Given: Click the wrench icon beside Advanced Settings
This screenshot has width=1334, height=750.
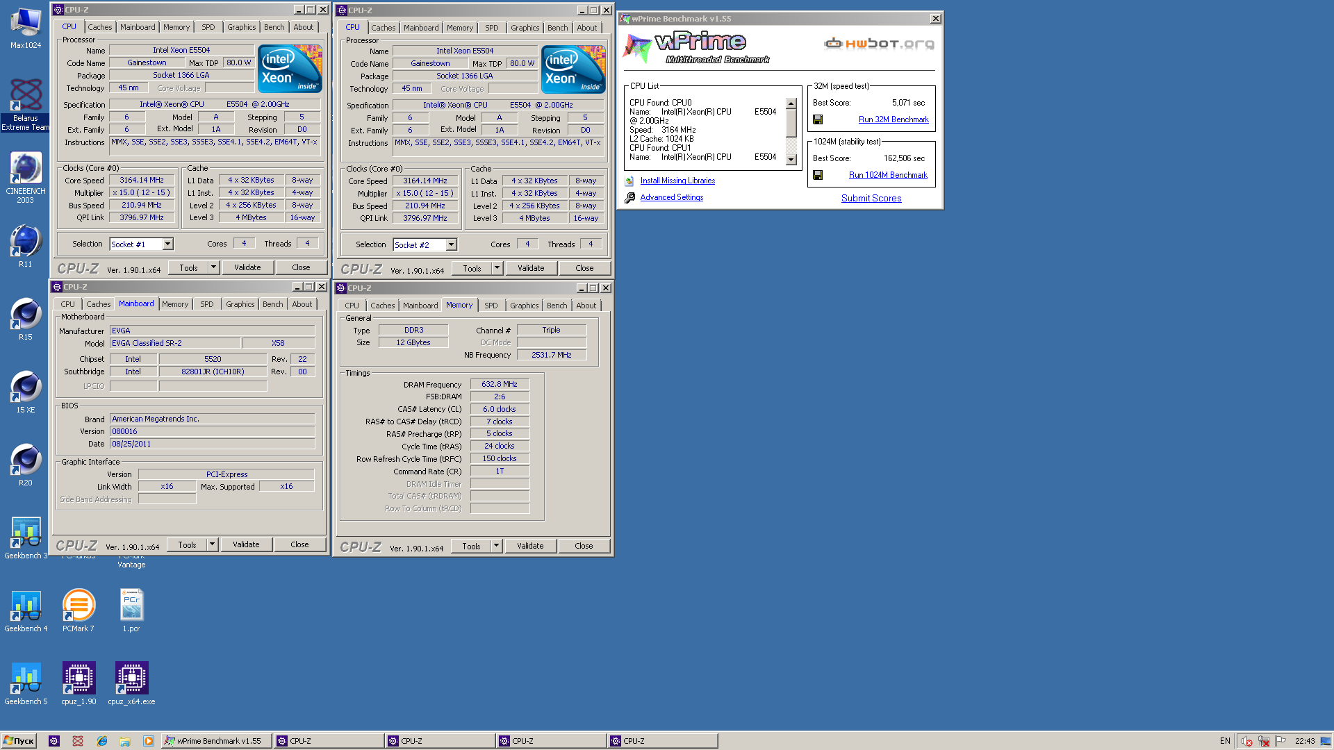Looking at the screenshot, I should (629, 197).
